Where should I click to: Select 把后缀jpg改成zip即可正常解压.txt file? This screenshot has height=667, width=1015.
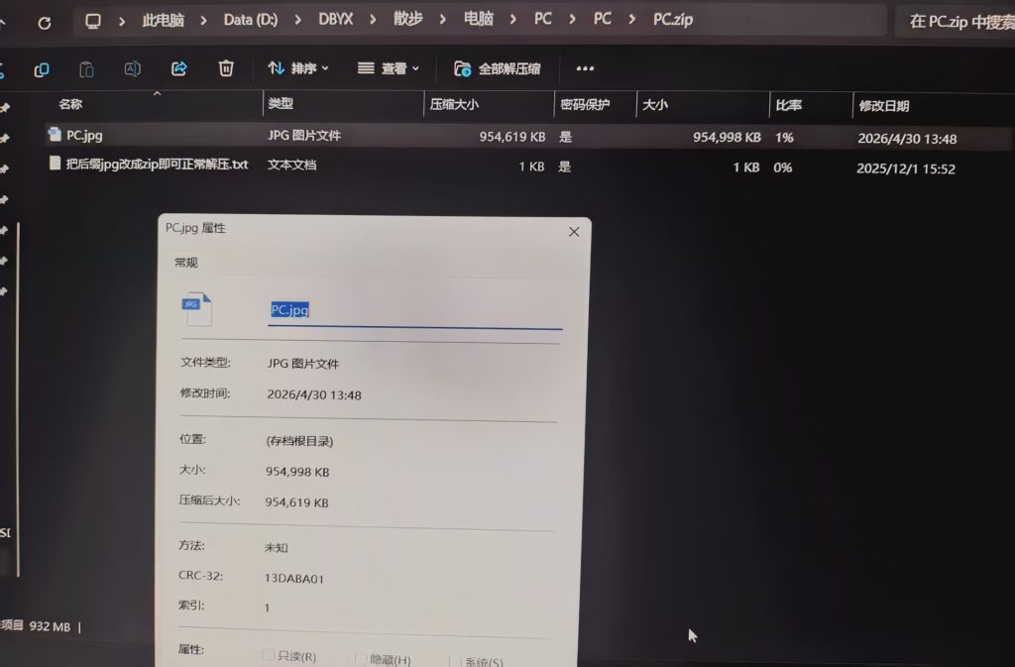(157, 165)
